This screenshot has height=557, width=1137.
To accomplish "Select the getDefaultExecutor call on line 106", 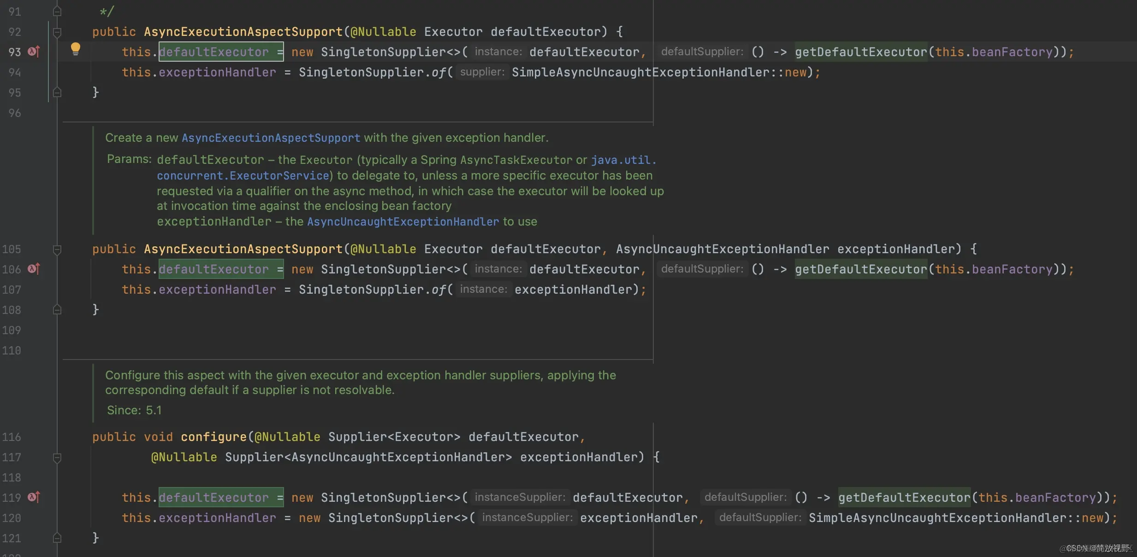I will click(860, 269).
